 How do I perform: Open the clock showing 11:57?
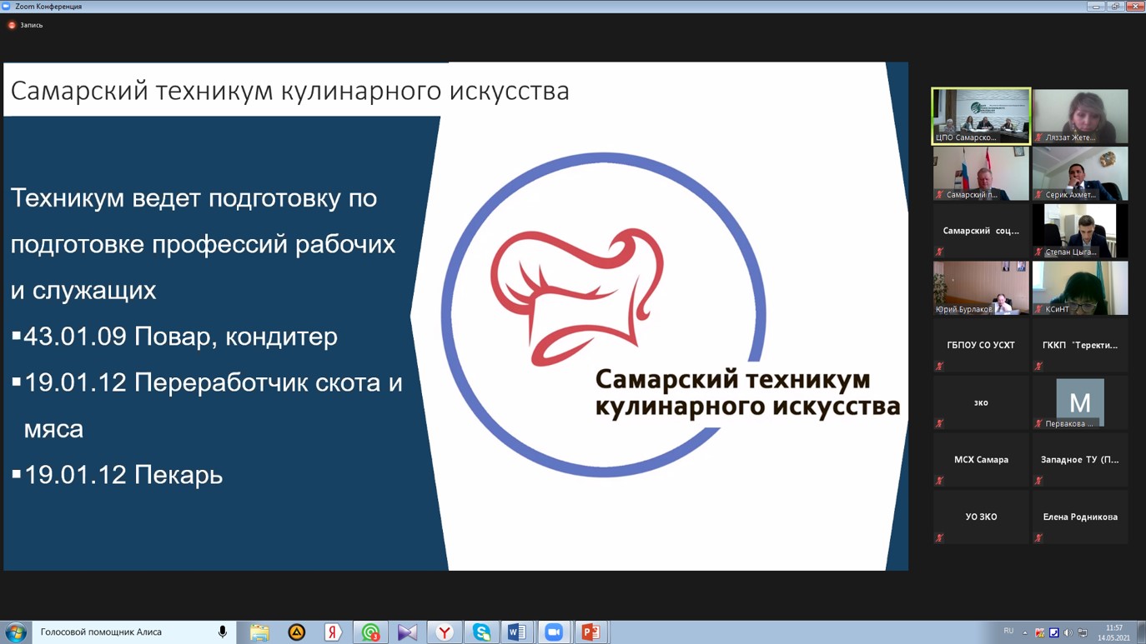1113,632
